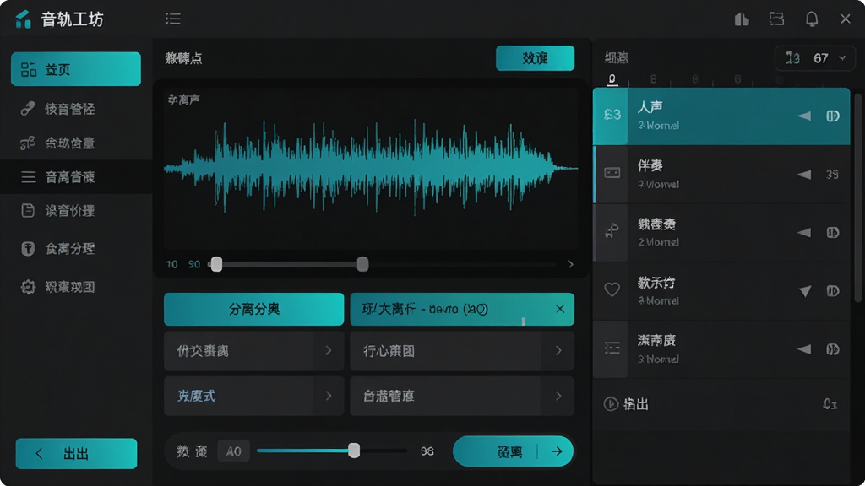Mute the 伴奏 track with its speaker icon
The width and height of the screenshot is (865, 486).
point(804,175)
